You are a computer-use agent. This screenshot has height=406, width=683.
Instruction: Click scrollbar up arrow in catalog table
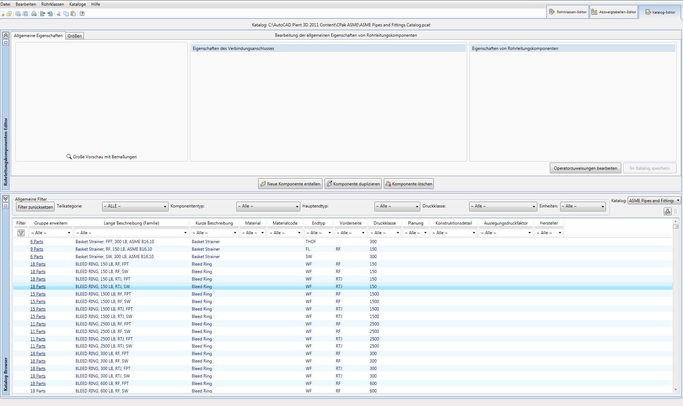(676, 221)
